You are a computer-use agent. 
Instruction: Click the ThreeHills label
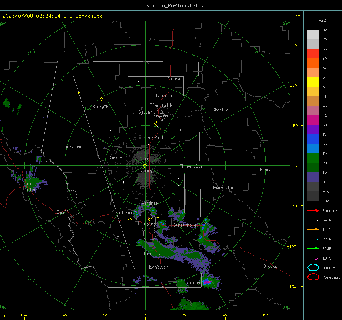click(191, 166)
